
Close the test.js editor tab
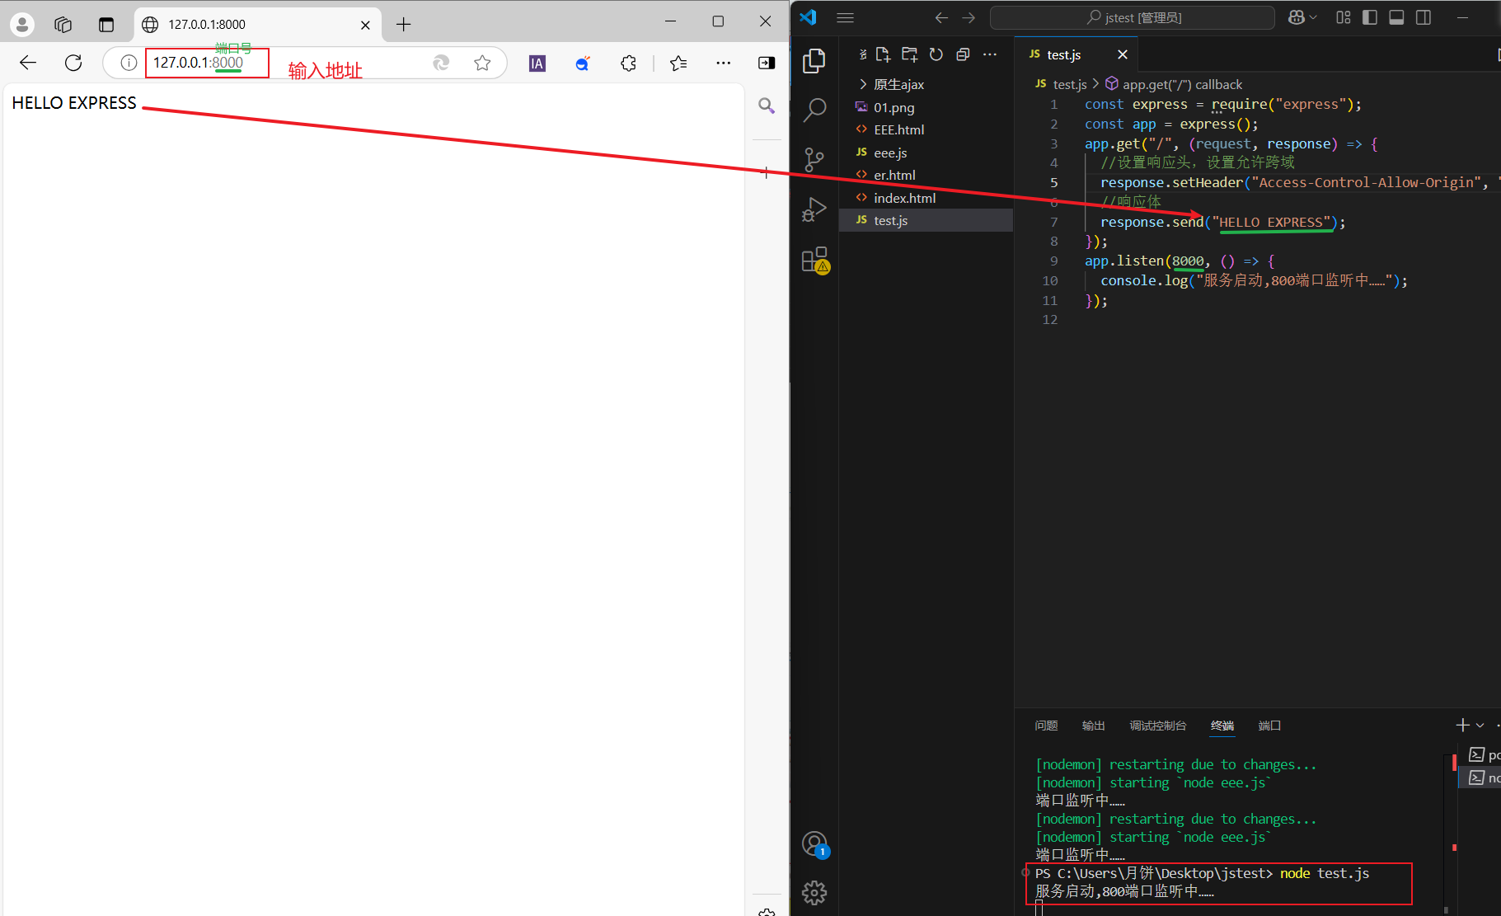click(x=1122, y=54)
